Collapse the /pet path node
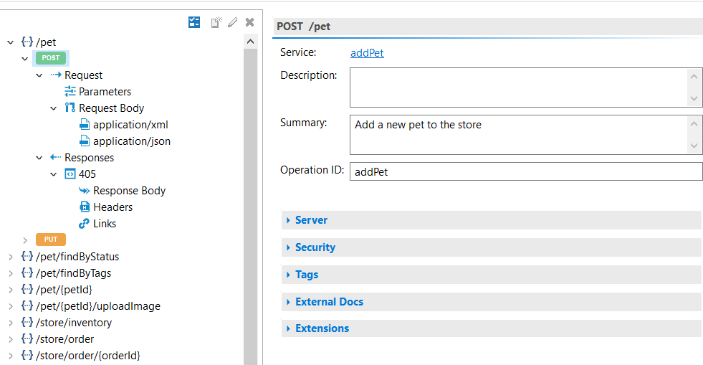The height and width of the screenshot is (365, 703). [x=11, y=42]
